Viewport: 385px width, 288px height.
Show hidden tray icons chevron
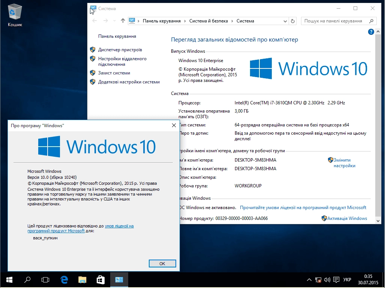309,280
